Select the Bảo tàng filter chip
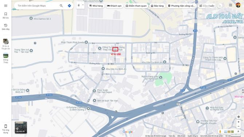 tap(157, 6)
